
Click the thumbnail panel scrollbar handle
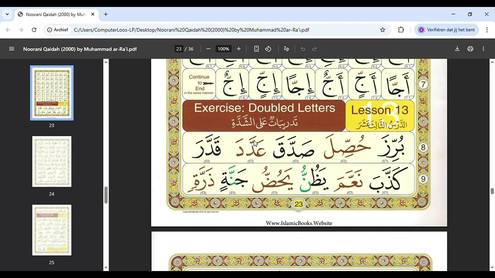click(106, 195)
